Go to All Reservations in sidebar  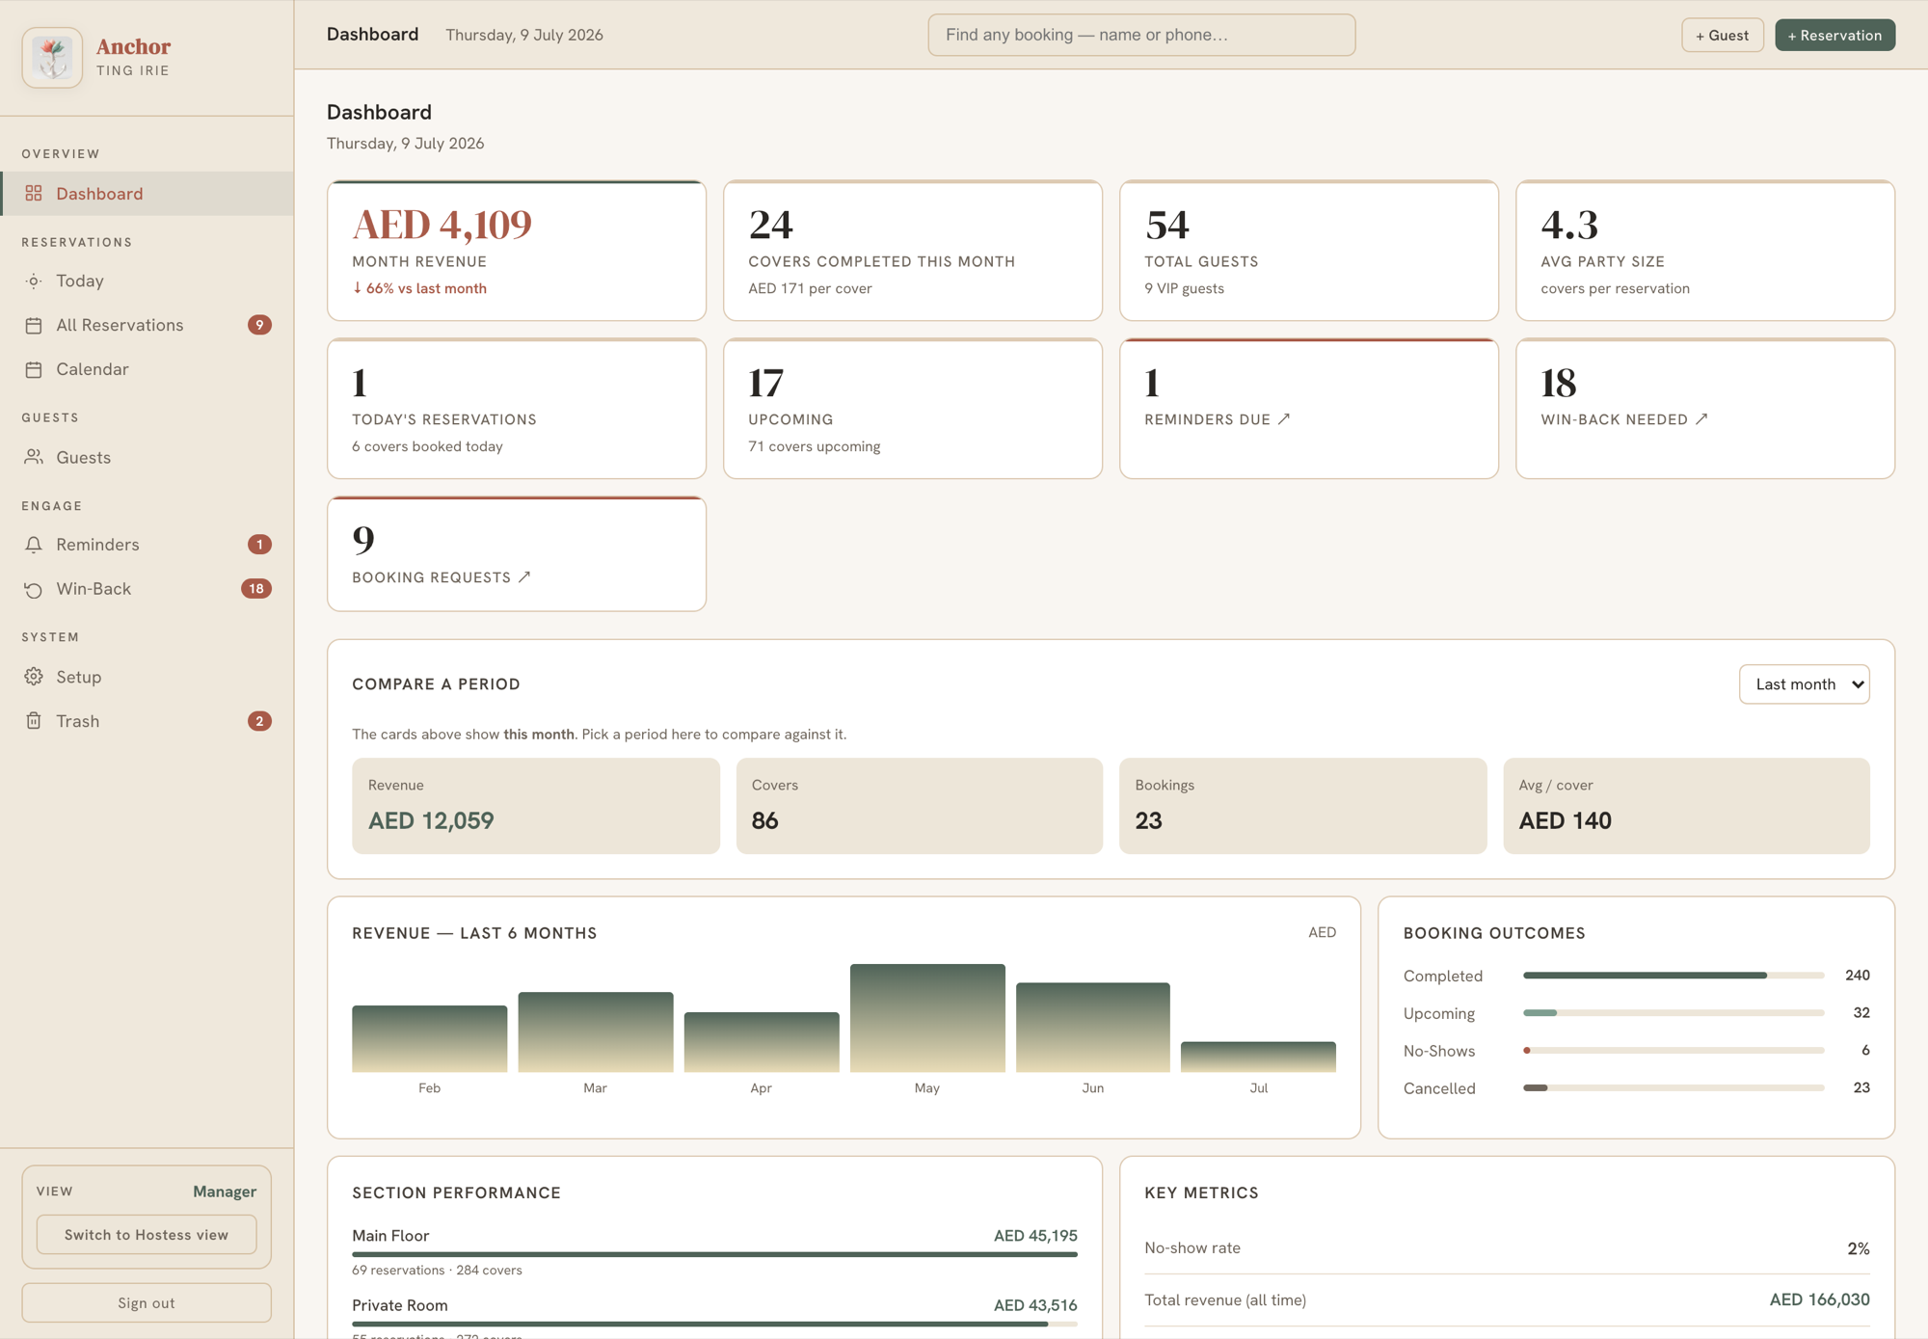pos(147,325)
